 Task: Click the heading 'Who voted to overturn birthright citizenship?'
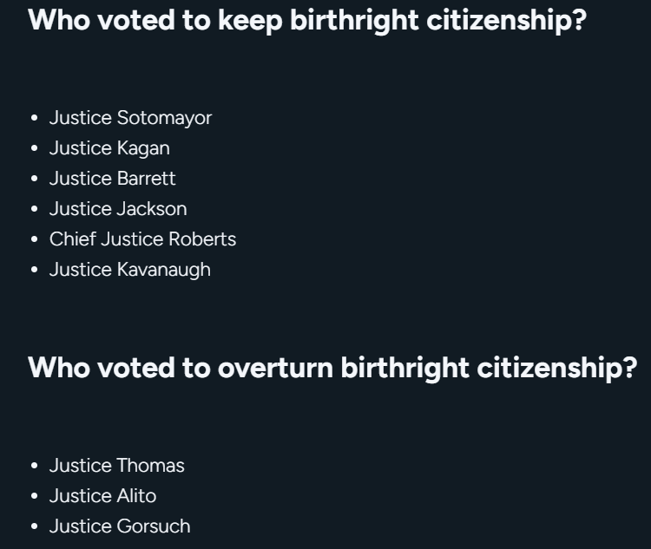tap(332, 368)
